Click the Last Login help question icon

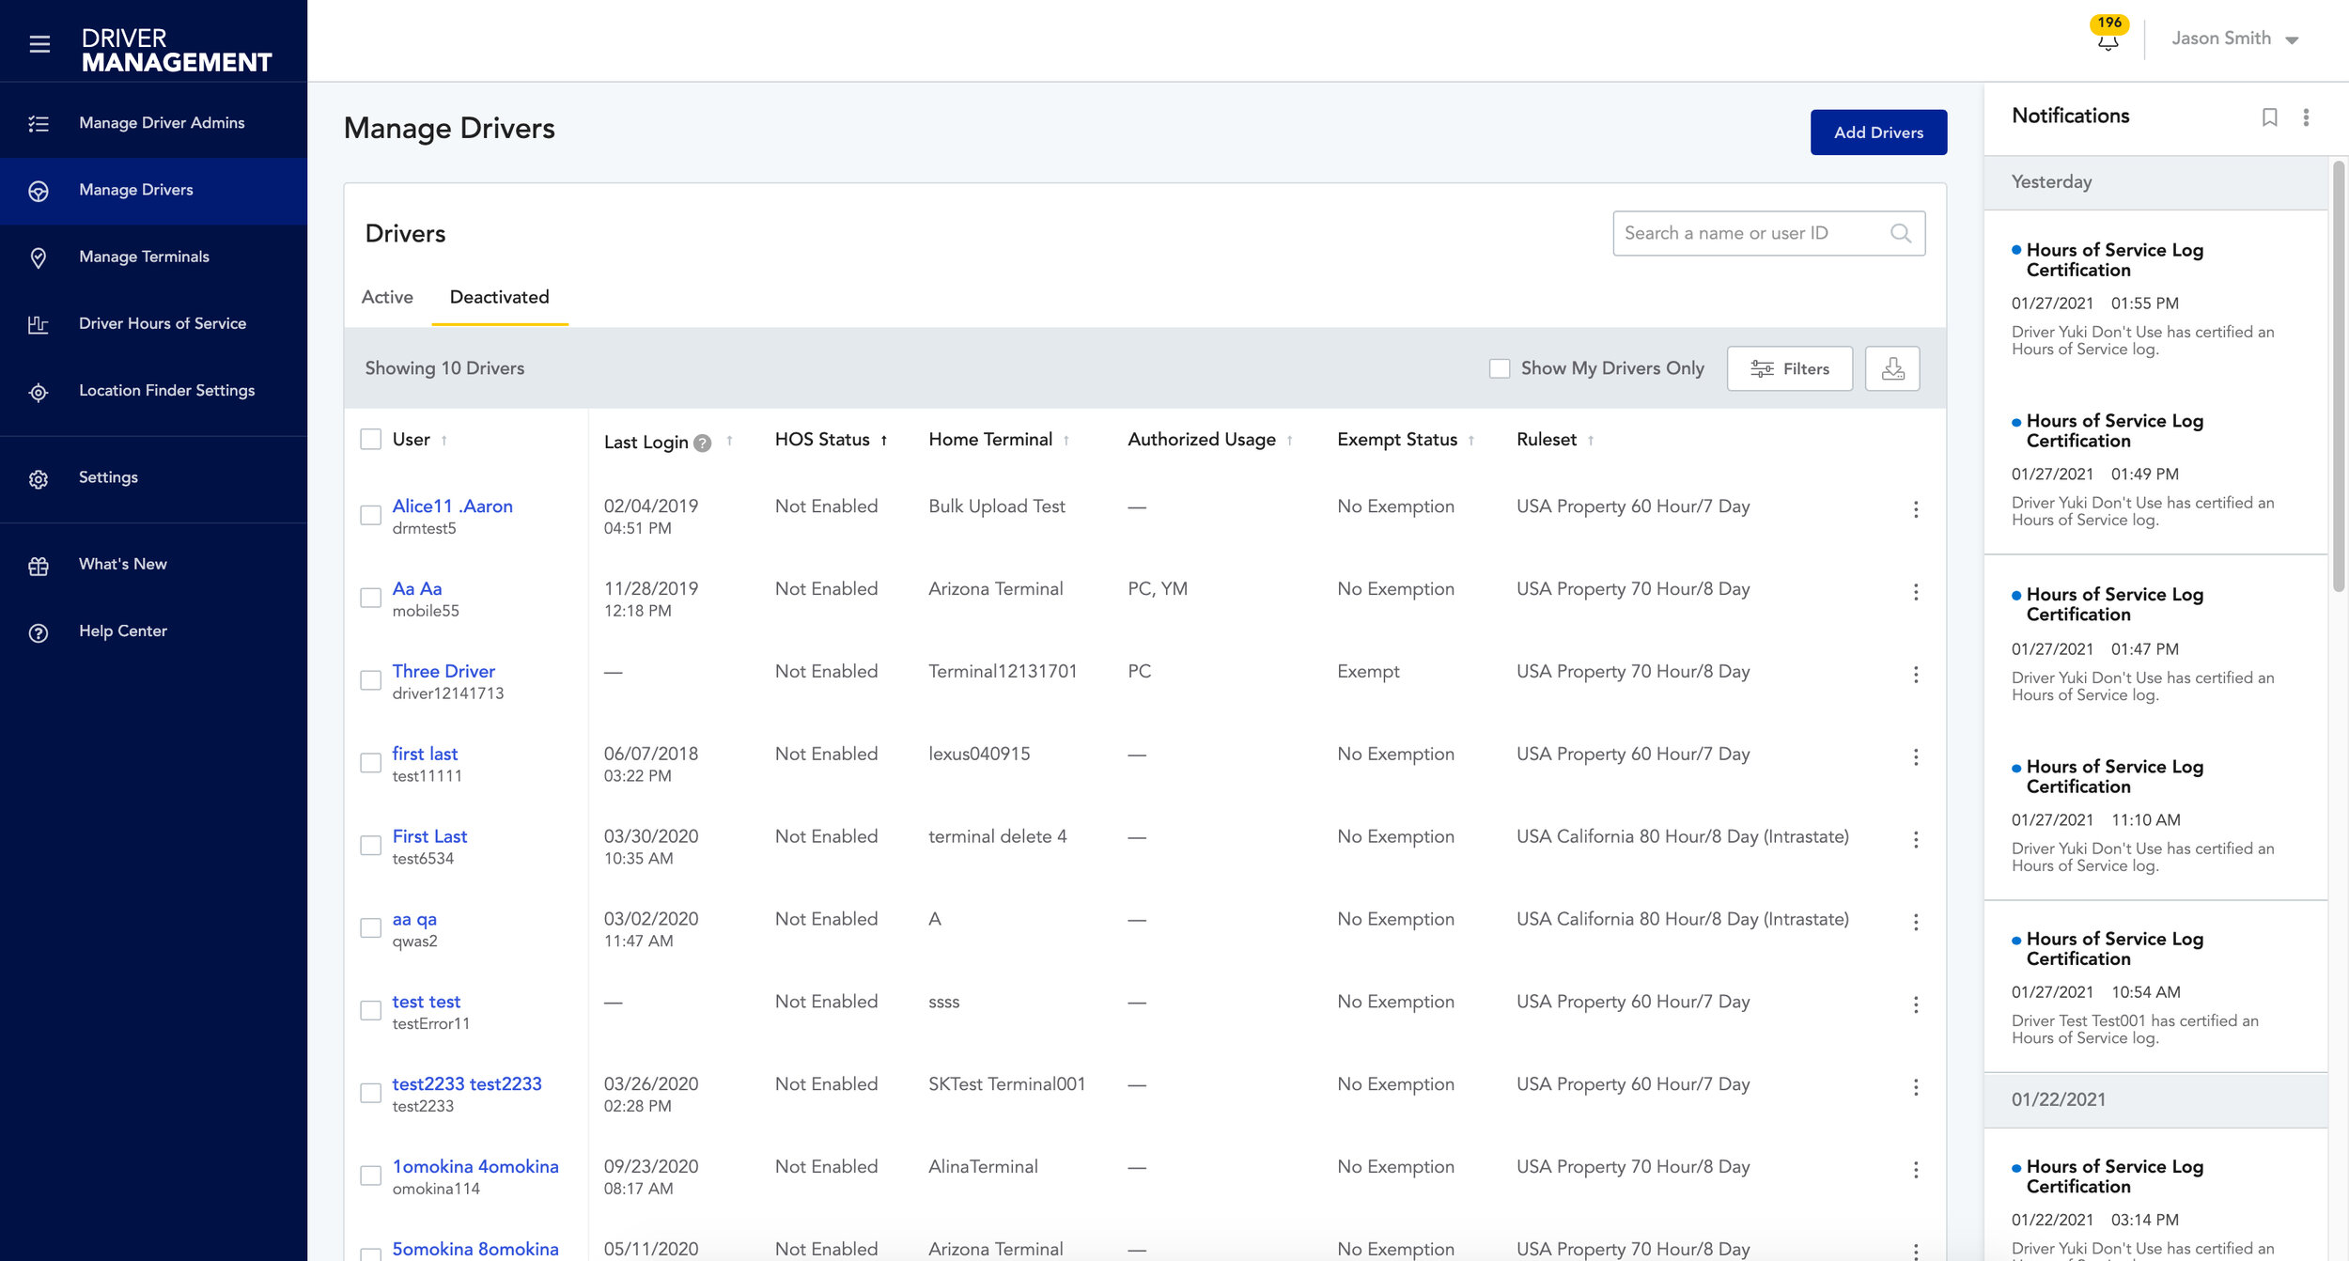[x=702, y=443]
